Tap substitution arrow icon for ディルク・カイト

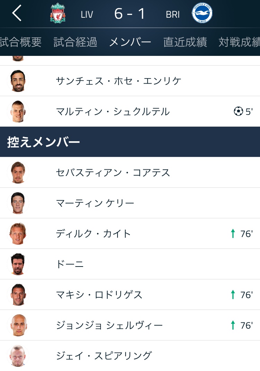point(233,234)
